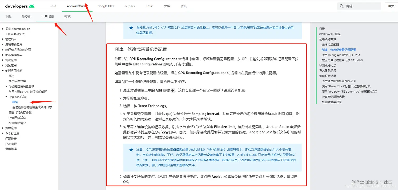
Task: Click the search magnifier icon
Action: [341, 6]
